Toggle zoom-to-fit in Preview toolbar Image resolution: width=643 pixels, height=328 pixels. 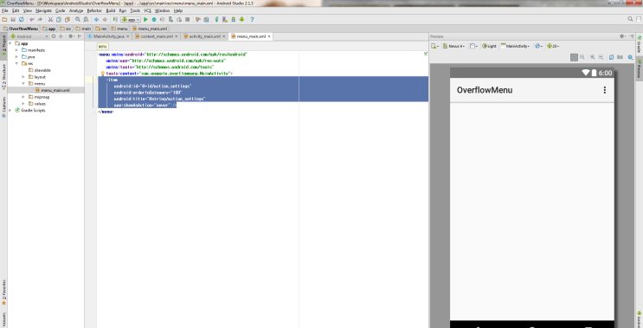tap(574, 57)
